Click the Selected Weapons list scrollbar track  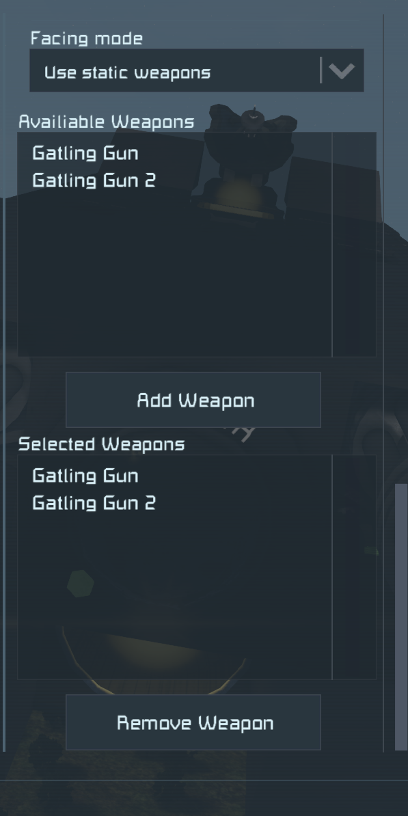(354, 567)
